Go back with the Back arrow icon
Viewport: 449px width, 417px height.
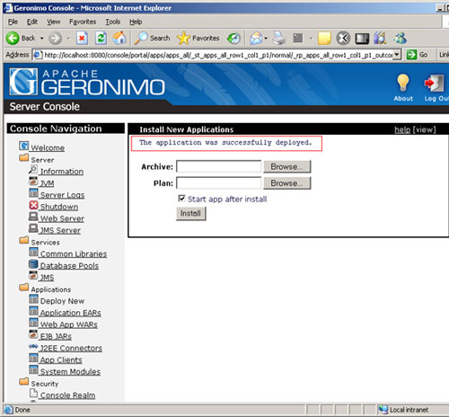(x=13, y=39)
